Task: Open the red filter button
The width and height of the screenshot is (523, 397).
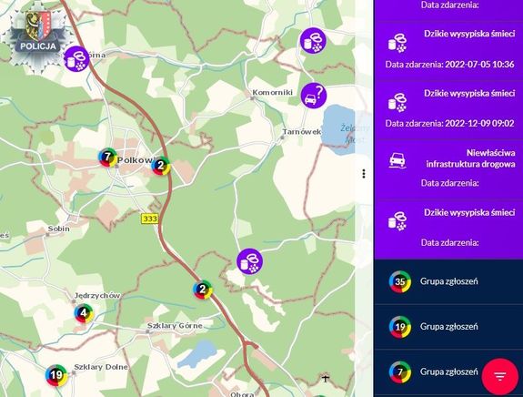Action: [x=499, y=377]
